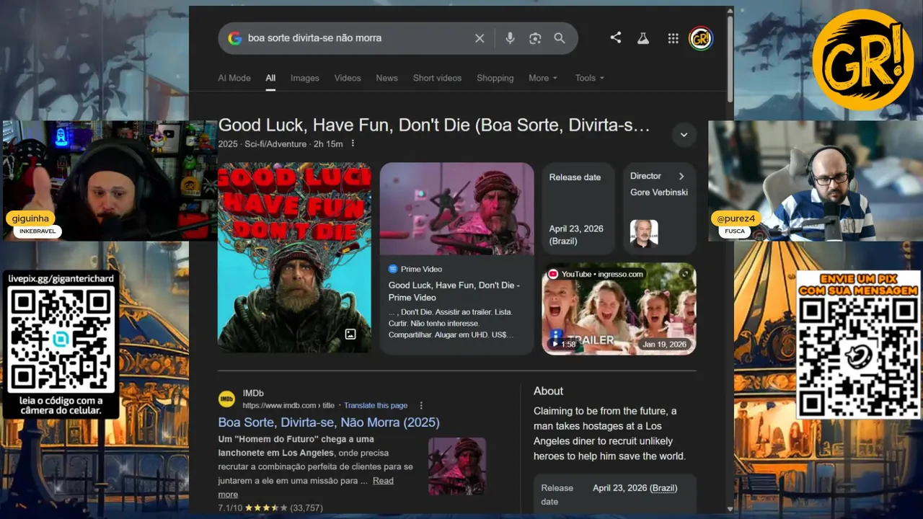Viewport: 923px width, 519px height.
Task: Click the '7.1/10' rating text
Action: [x=231, y=508]
